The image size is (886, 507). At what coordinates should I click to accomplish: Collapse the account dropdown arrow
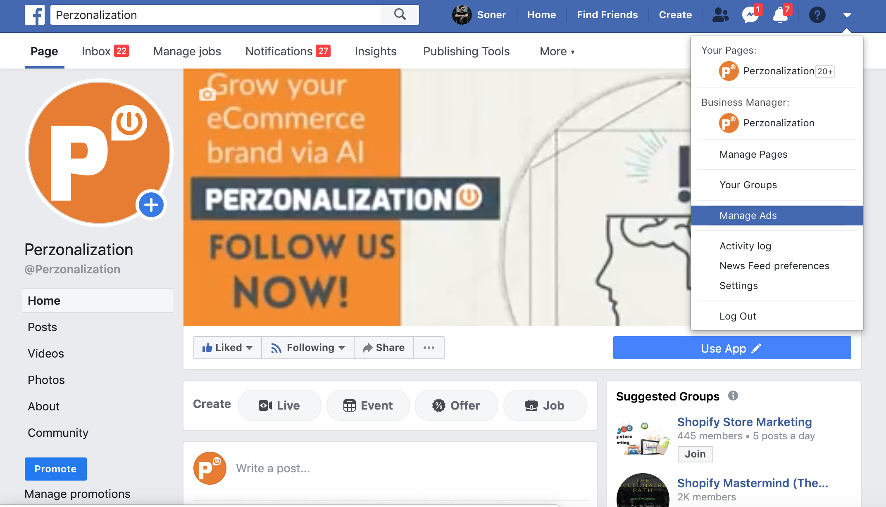(x=847, y=15)
